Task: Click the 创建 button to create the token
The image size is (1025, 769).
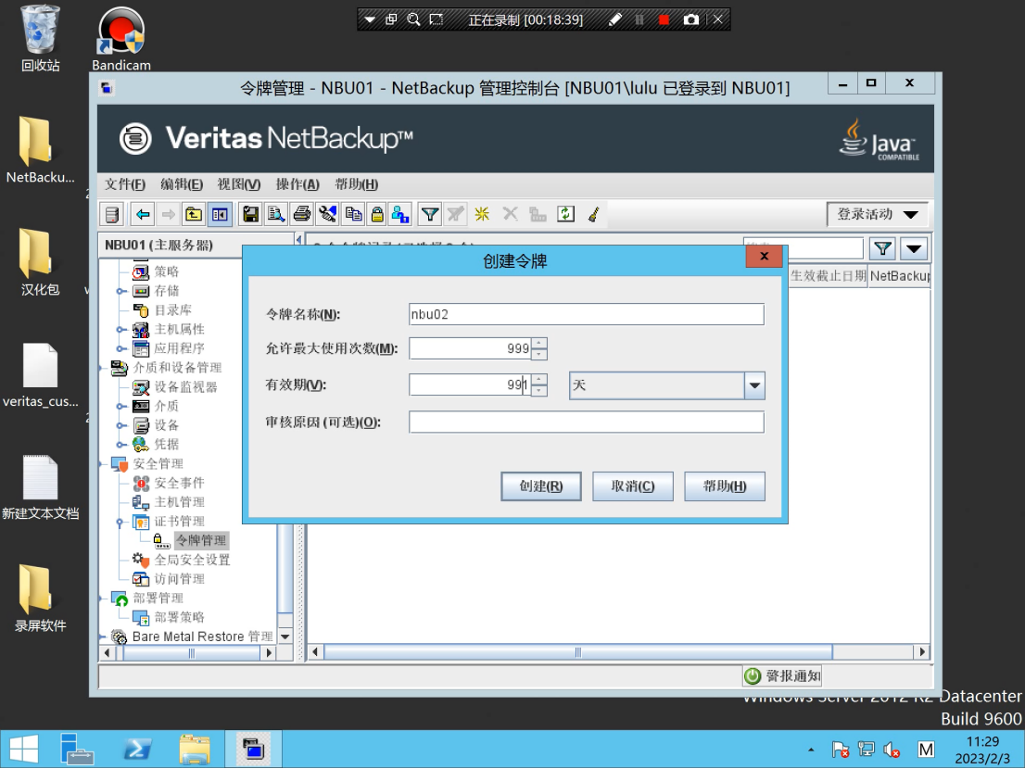Action: 540,485
